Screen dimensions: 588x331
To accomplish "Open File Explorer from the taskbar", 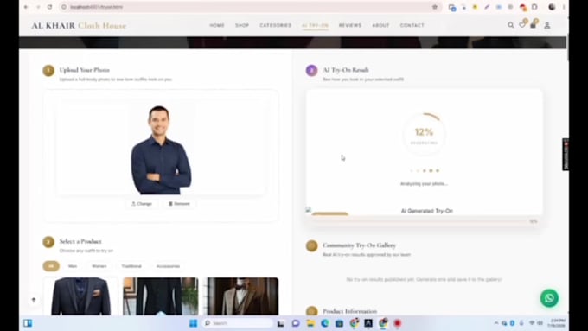I will tap(310, 323).
